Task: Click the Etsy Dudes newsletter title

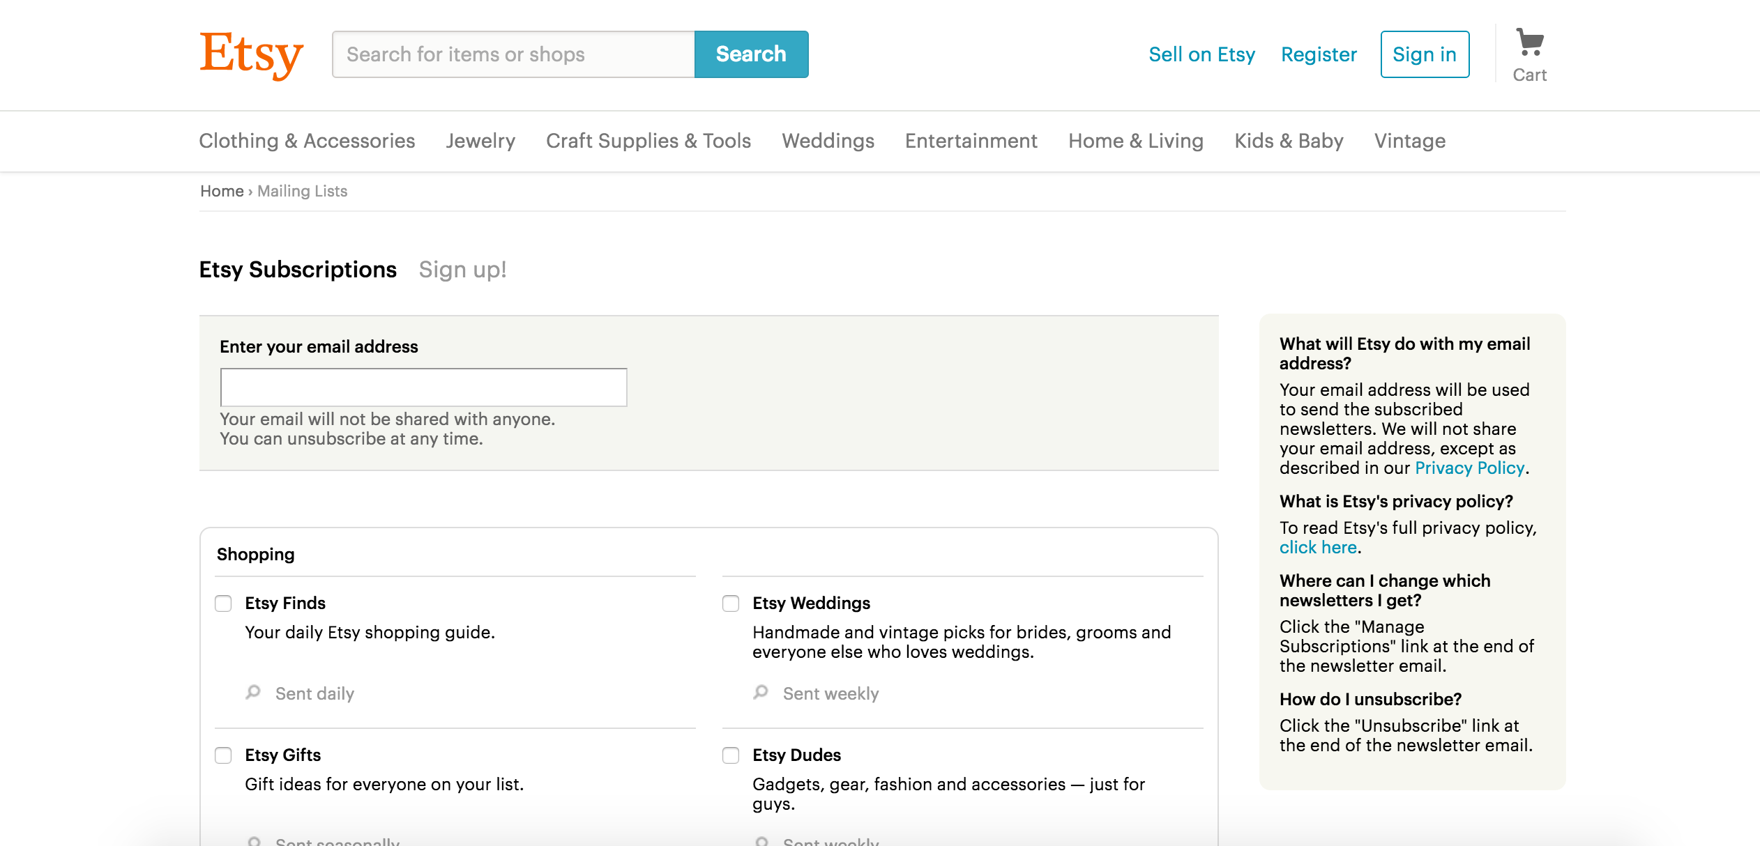Action: (x=796, y=755)
